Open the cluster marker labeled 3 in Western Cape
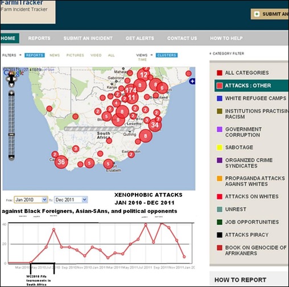Viewport: 289px width, 287px height. [x=76, y=149]
